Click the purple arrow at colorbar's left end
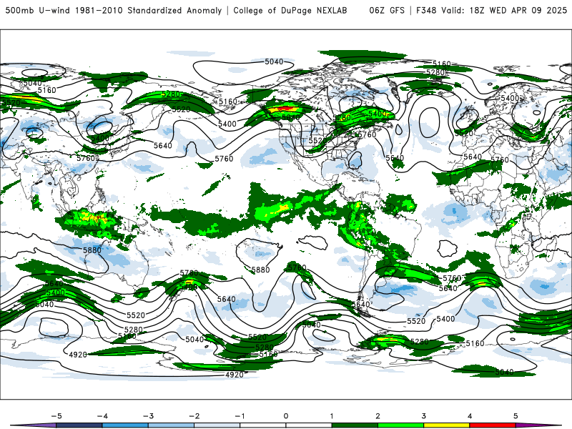Viewport: 572px width, 429px height. (x=33, y=425)
